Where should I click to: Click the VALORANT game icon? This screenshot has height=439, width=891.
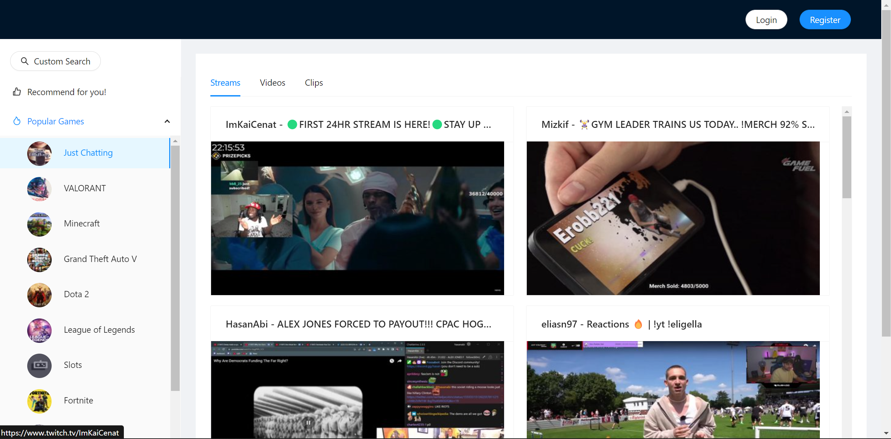point(39,189)
